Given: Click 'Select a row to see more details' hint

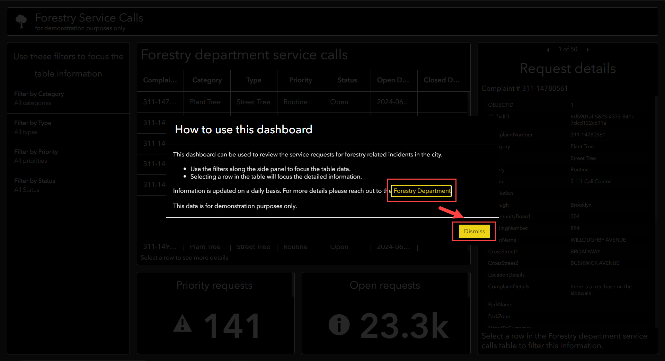Looking at the screenshot, I should pyautogui.click(x=184, y=258).
